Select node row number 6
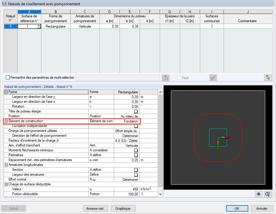Viewport: 276px width, 214px height. 11,26
